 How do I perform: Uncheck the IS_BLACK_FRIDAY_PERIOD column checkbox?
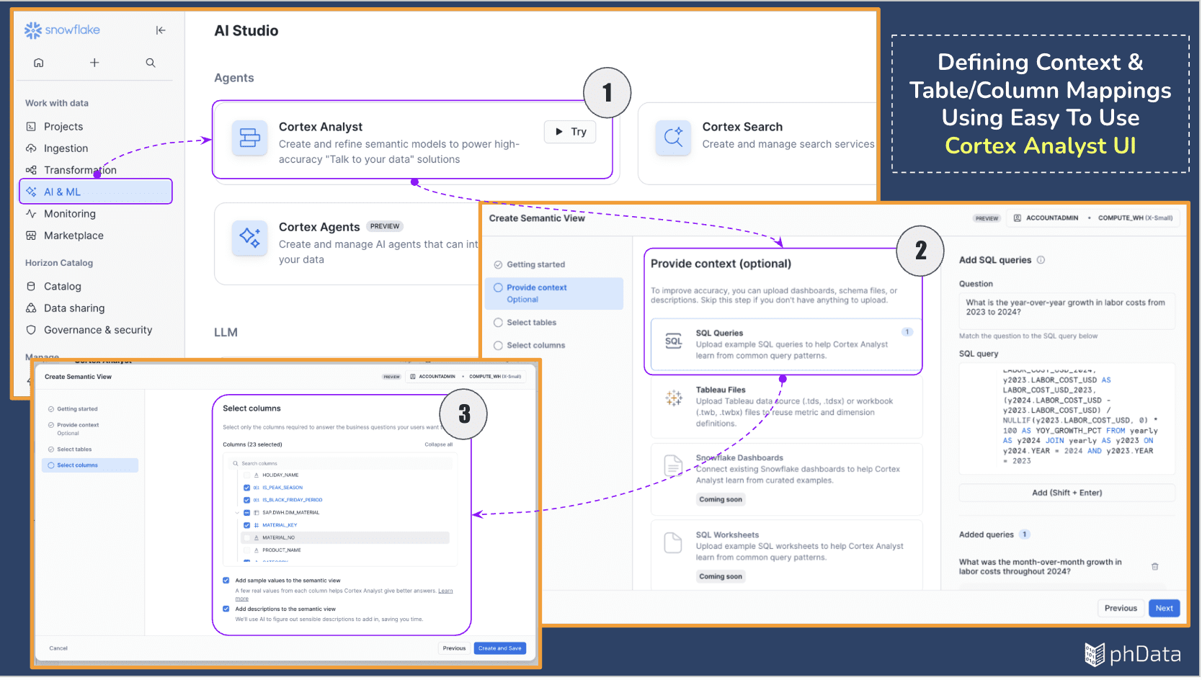[247, 500]
